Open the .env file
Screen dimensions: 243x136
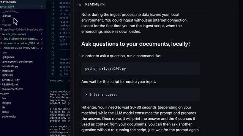point(5,53)
